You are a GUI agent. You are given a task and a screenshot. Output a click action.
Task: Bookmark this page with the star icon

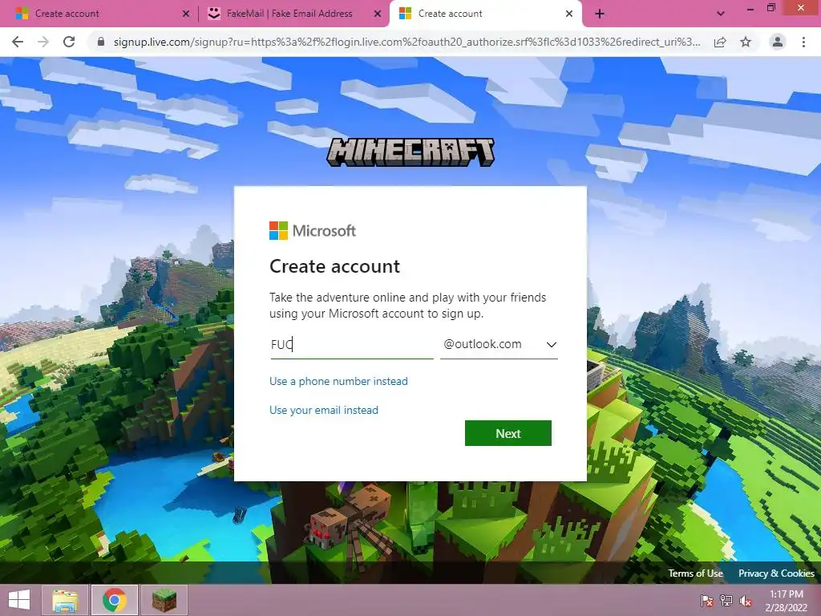coord(746,42)
